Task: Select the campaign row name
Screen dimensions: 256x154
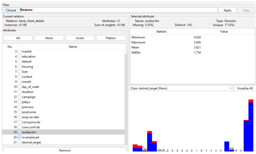Action: (x=29, y=97)
